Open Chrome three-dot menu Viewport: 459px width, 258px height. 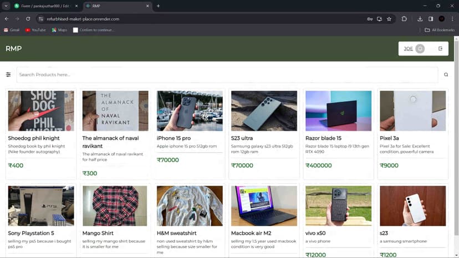click(452, 19)
